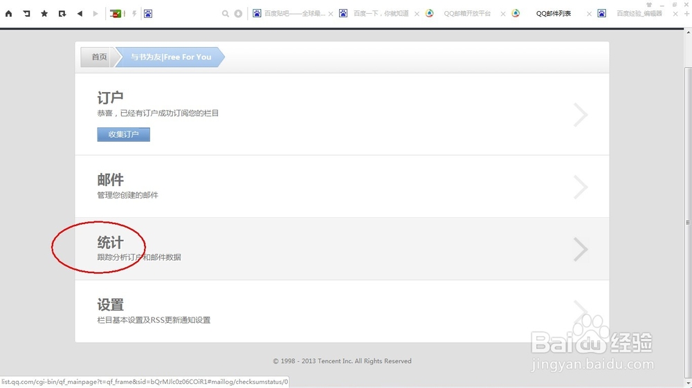The width and height of the screenshot is (692, 388).
Task: Open the 设置 section heading
Action: 110,305
